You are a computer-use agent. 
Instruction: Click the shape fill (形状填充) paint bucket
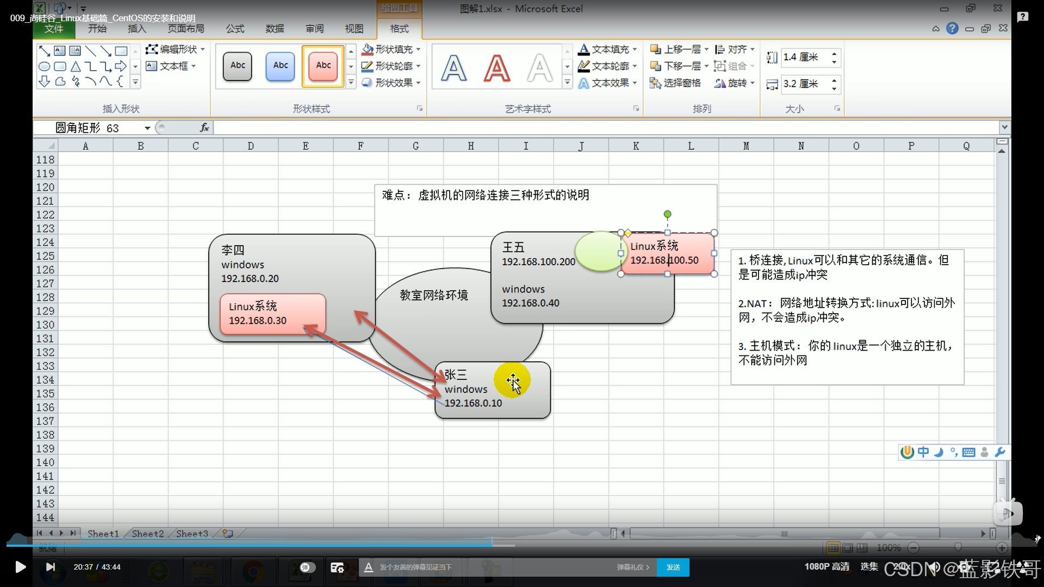[368, 49]
